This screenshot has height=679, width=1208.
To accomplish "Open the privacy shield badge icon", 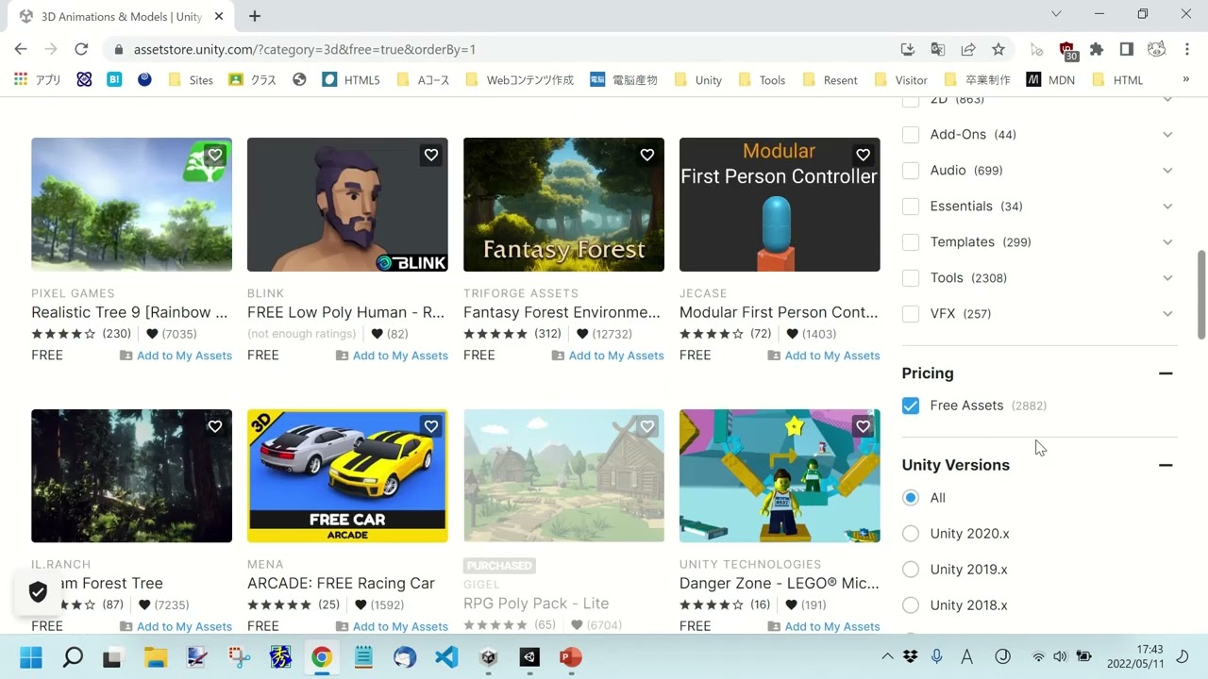I will [x=38, y=592].
